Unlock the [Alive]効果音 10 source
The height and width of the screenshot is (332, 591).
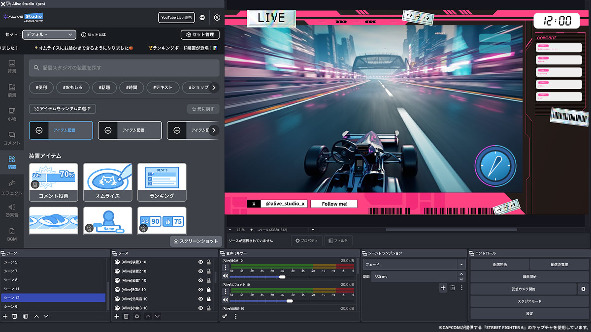[x=209, y=299]
